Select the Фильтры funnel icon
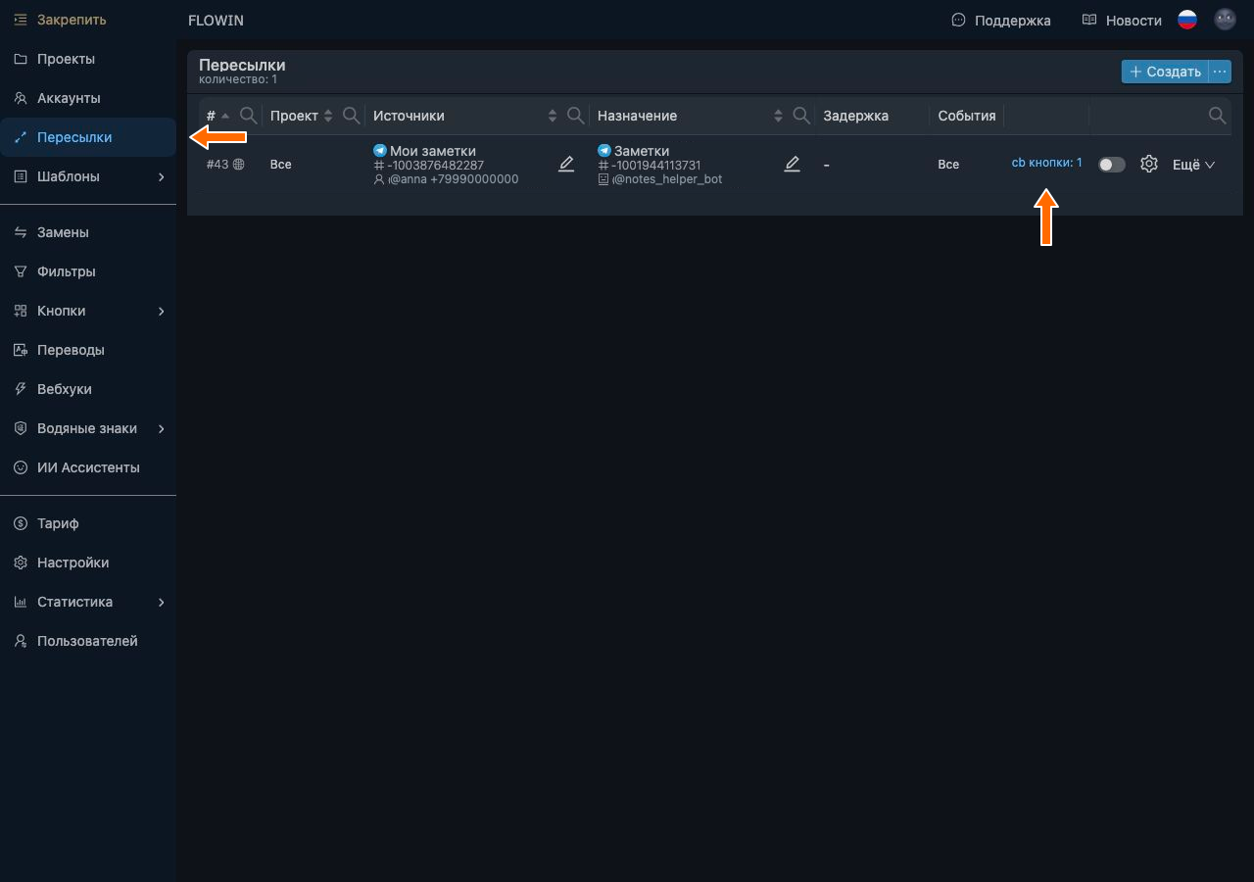This screenshot has width=1254, height=882. [x=21, y=271]
